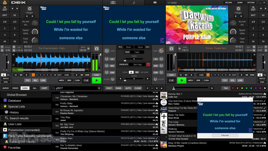Toggle left deck pitch lock icon

tap(3, 75)
